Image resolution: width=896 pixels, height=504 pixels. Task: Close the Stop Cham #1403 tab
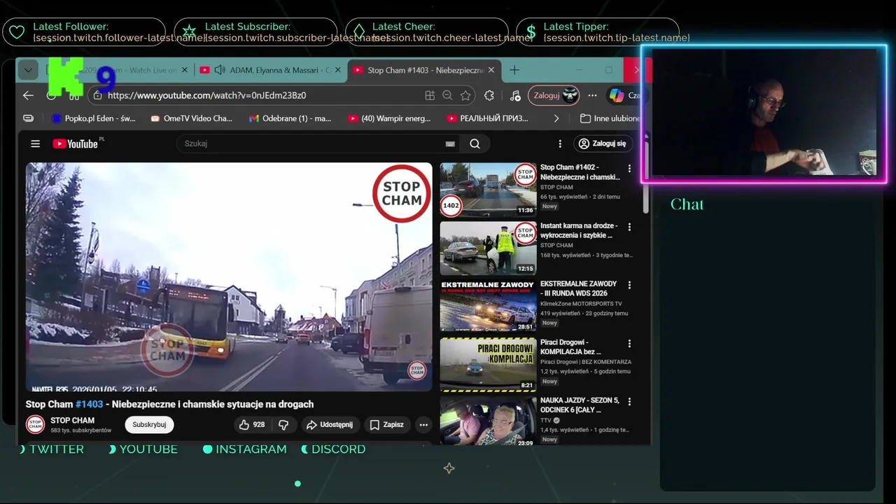click(491, 70)
